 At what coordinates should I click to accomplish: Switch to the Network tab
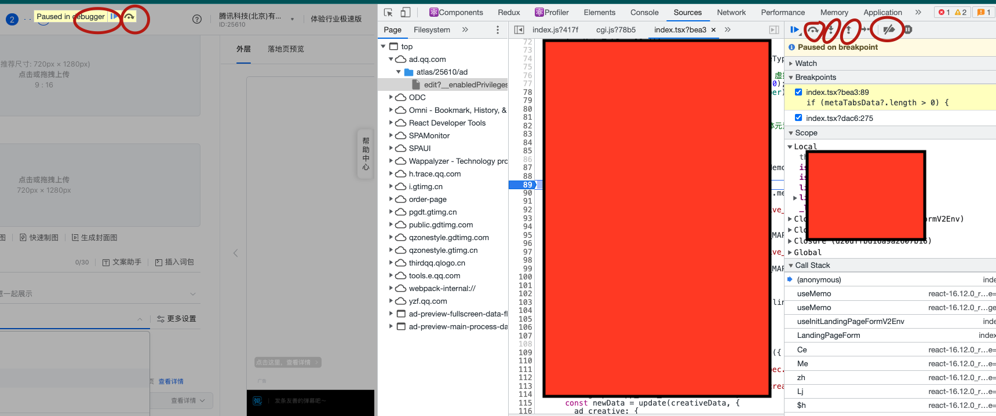[731, 12]
